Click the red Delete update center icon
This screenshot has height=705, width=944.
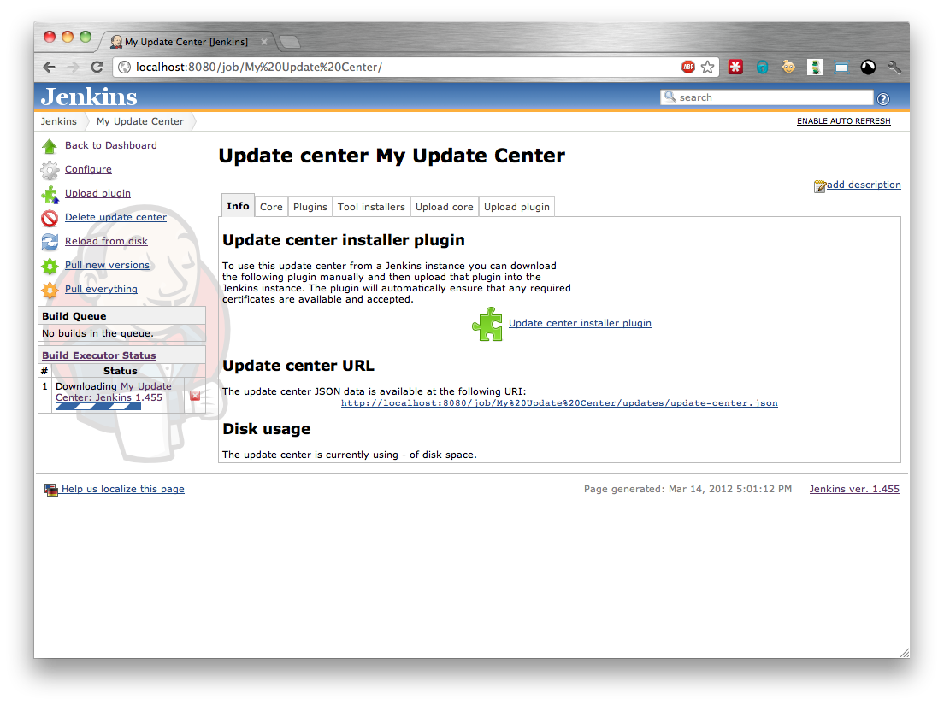coord(50,218)
